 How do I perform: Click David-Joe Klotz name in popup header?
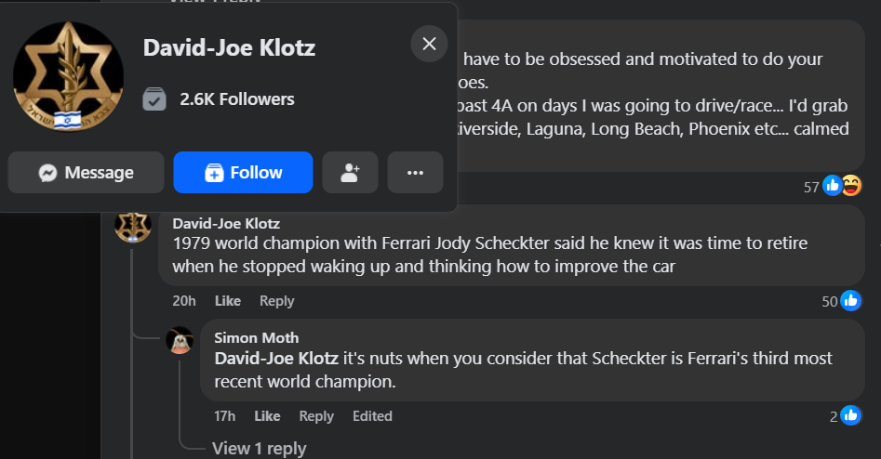229,48
